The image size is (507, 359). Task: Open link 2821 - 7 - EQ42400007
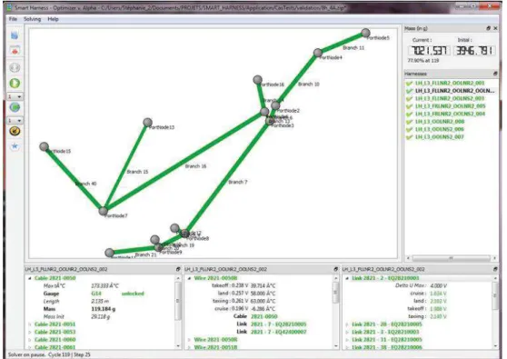(278, 332)
